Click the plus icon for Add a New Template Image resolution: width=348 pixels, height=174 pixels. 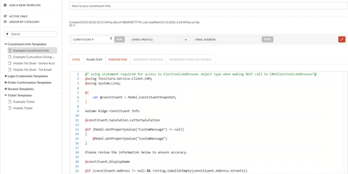(x=5, y=5)
